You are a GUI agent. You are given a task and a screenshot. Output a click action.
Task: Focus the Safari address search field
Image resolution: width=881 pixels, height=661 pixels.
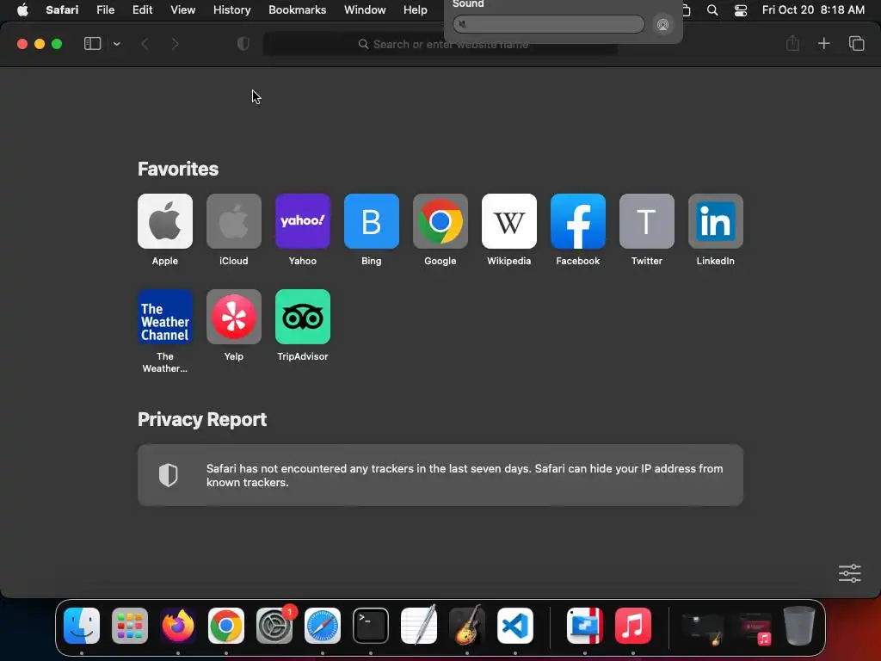coord(440,44)
